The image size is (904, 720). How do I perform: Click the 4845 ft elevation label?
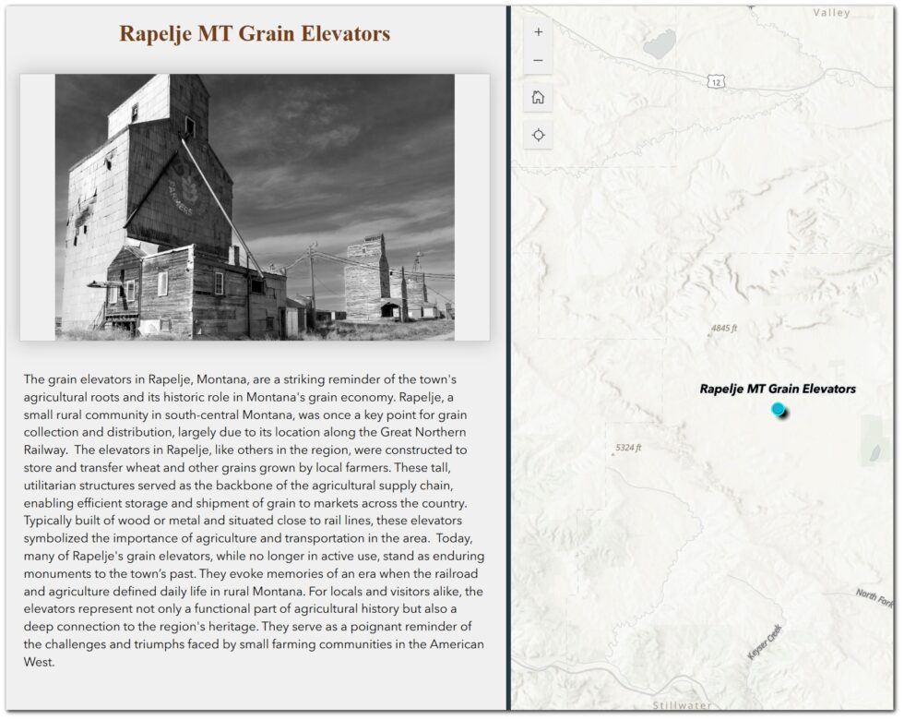[723, 329]
